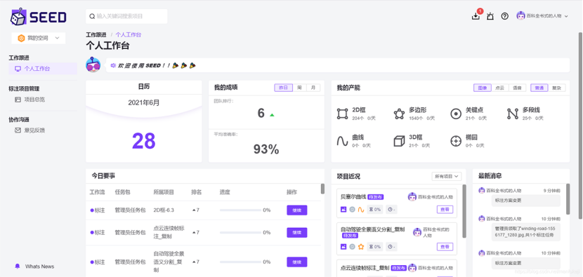Screen dimensions: 583x277
Task: Click 查看 on the 自动驾驶全景语义分割_复制 card
Action: tap(445, 247)
